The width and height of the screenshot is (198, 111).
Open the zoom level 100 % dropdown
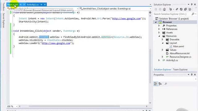click(x=17, y=106)
